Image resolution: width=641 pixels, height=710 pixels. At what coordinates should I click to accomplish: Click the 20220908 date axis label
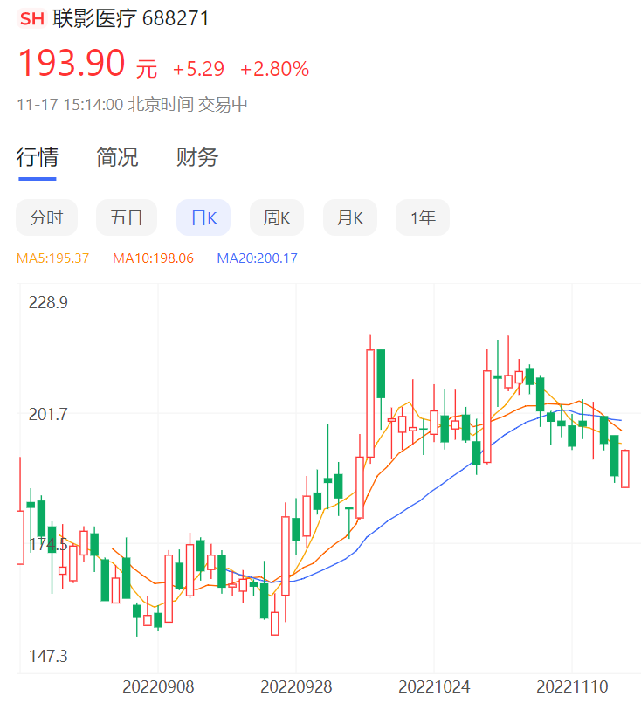coord(158,687)
